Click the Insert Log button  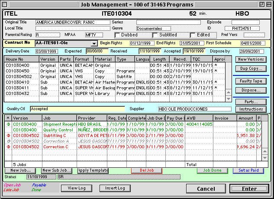[115, 188]
